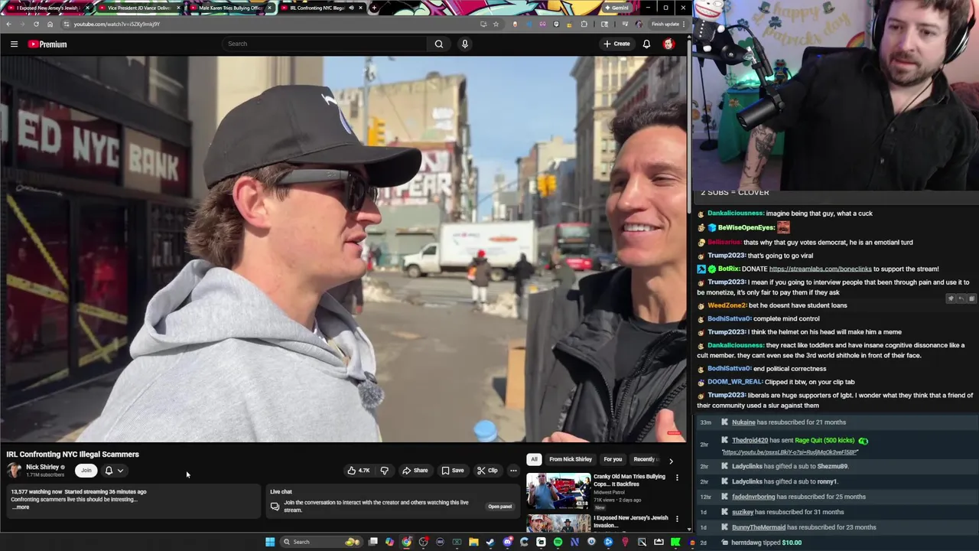
Task: Open Task View on the taskbar
Action: 372,542
